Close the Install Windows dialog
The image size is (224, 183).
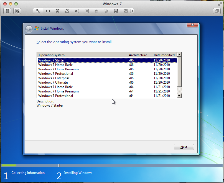pos(192,25)
